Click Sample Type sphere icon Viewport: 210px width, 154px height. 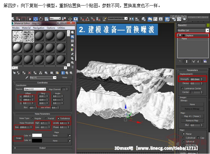[72, 32]
